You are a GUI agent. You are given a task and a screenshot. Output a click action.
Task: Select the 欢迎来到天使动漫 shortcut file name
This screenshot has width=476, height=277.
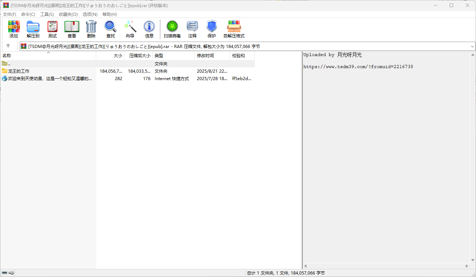(50, 78)
